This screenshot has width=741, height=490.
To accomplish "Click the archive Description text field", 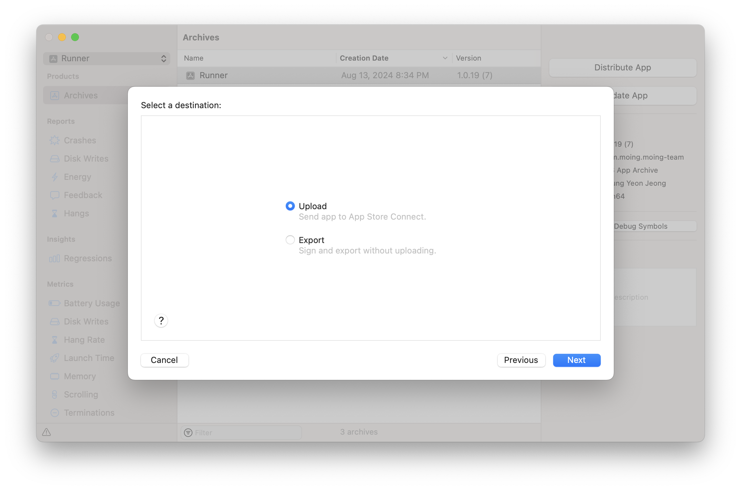I will point(655,297).
